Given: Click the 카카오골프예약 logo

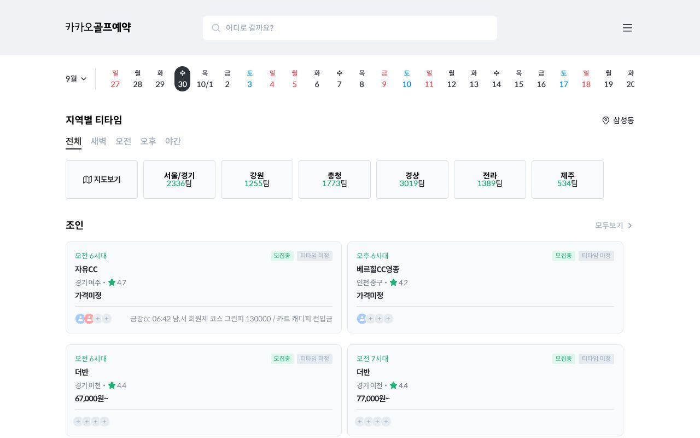Looking at the screenshot, I should 98,27.
